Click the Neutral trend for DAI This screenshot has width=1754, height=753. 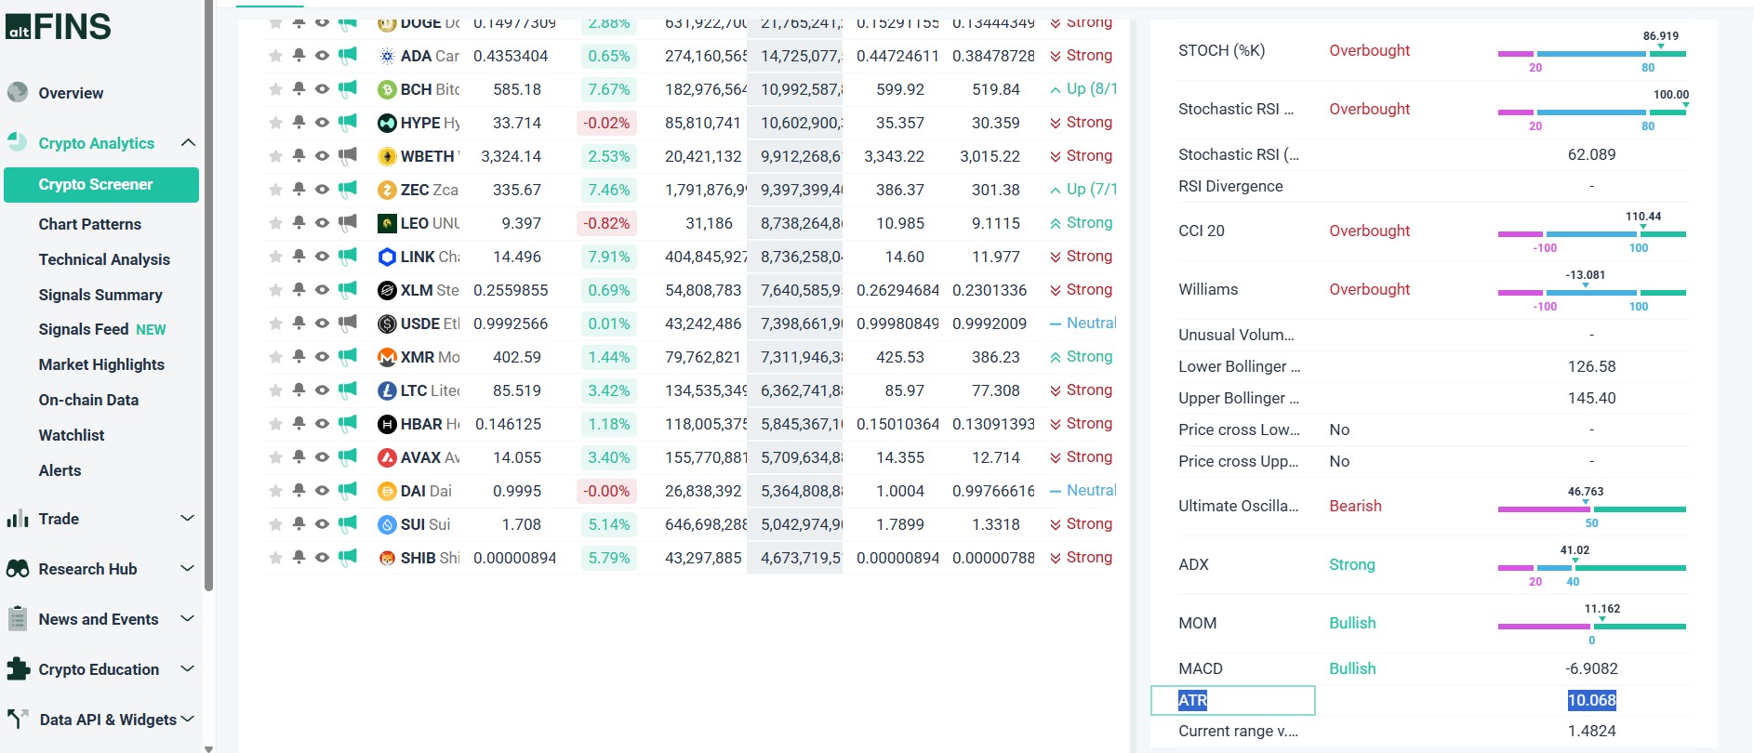click(x=1083, y=490)
